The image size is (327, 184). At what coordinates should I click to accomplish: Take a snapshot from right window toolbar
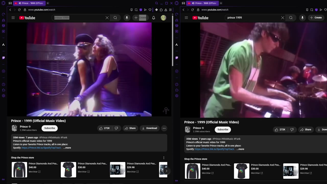coord(312,10)
